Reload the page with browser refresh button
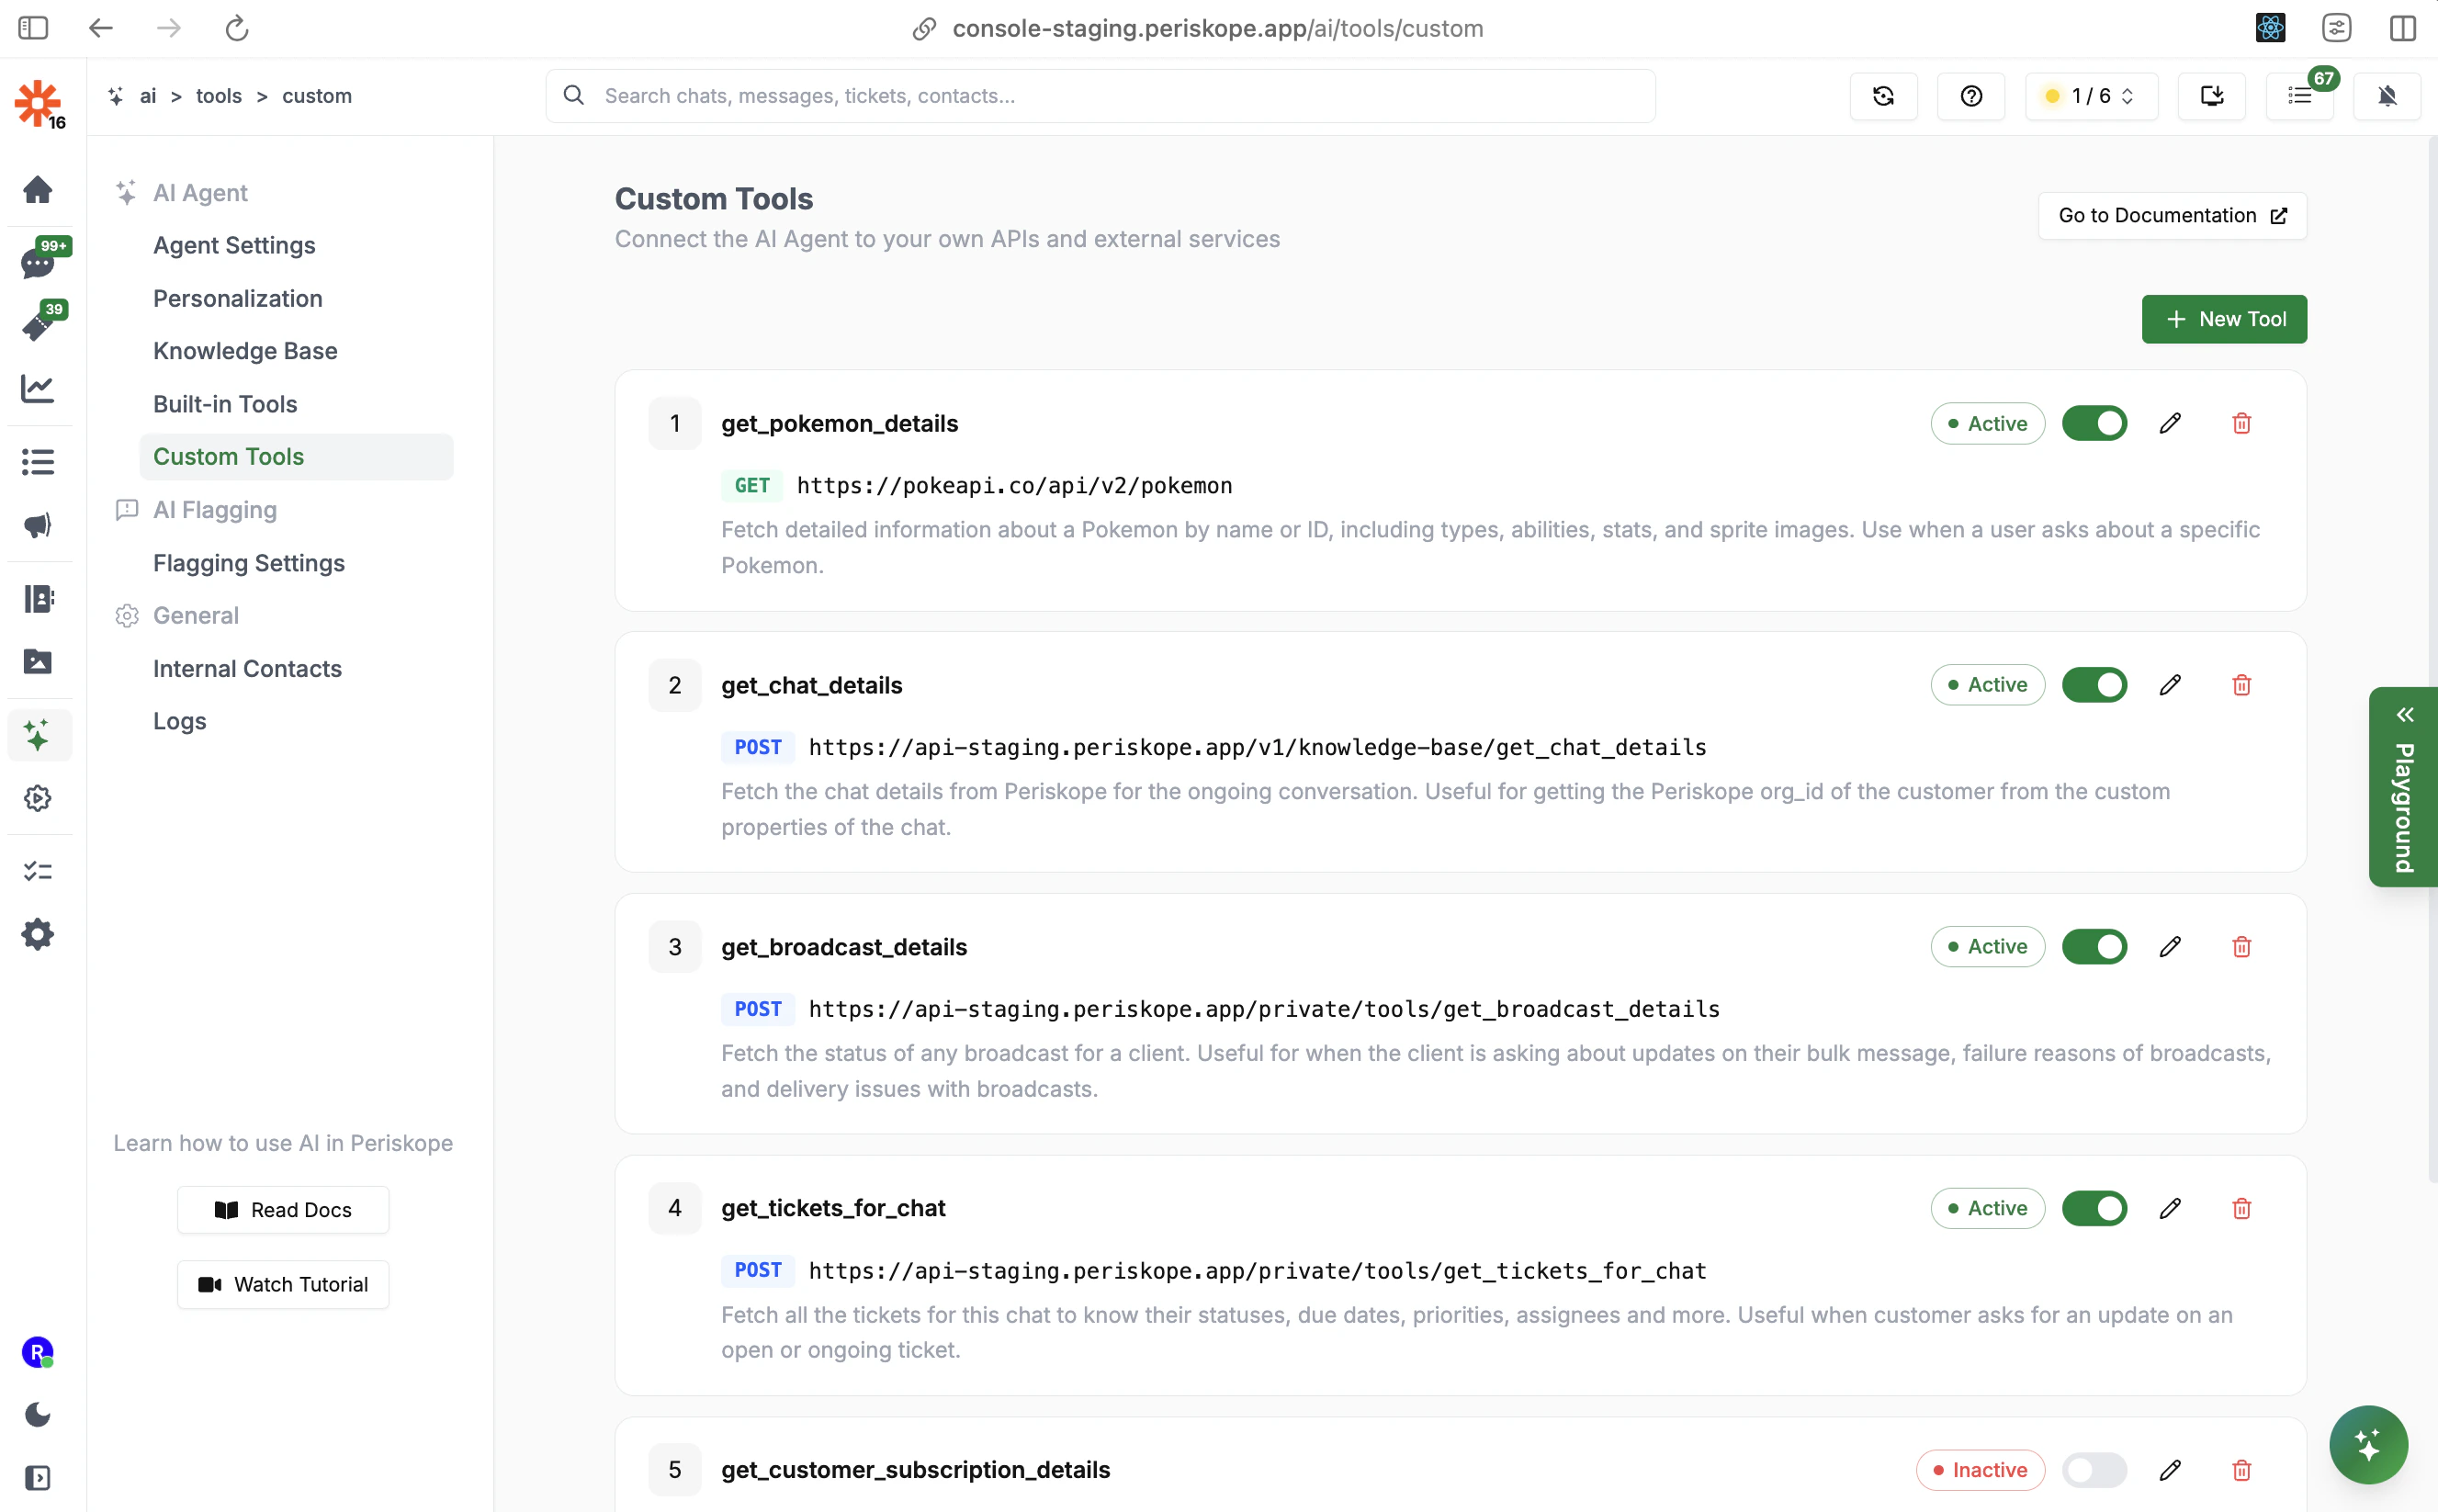 237,28
